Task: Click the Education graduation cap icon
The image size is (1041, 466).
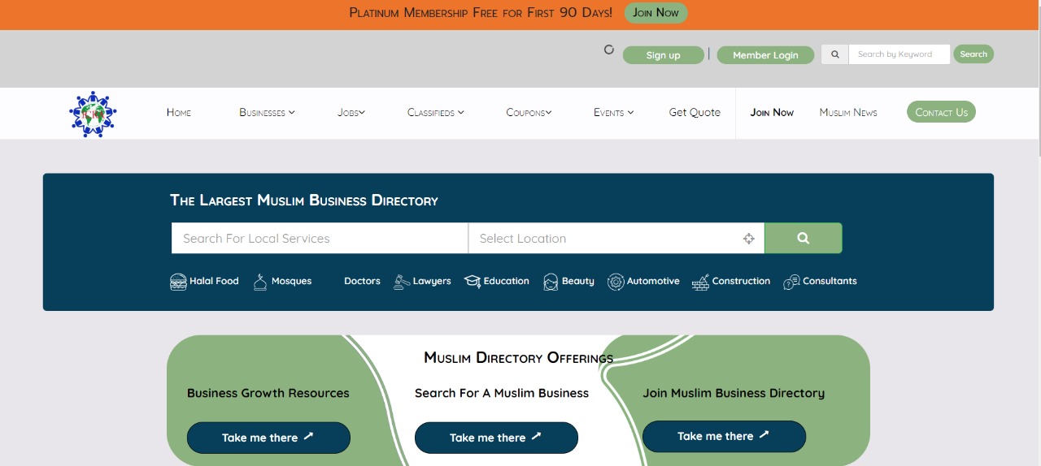Action: pyautogui.click(x=473, y=282)
